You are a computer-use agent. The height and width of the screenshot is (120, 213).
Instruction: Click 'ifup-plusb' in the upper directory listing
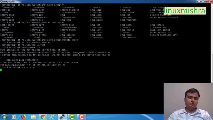coord(97,20)
